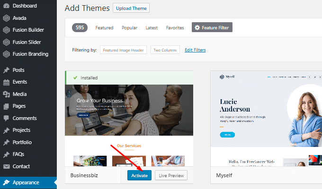
Task: Click the Feature Filter button label
Action: point(215,28)
